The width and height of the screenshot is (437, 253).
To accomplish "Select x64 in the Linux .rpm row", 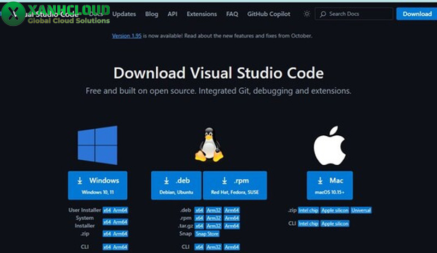I will click(199, 218).
